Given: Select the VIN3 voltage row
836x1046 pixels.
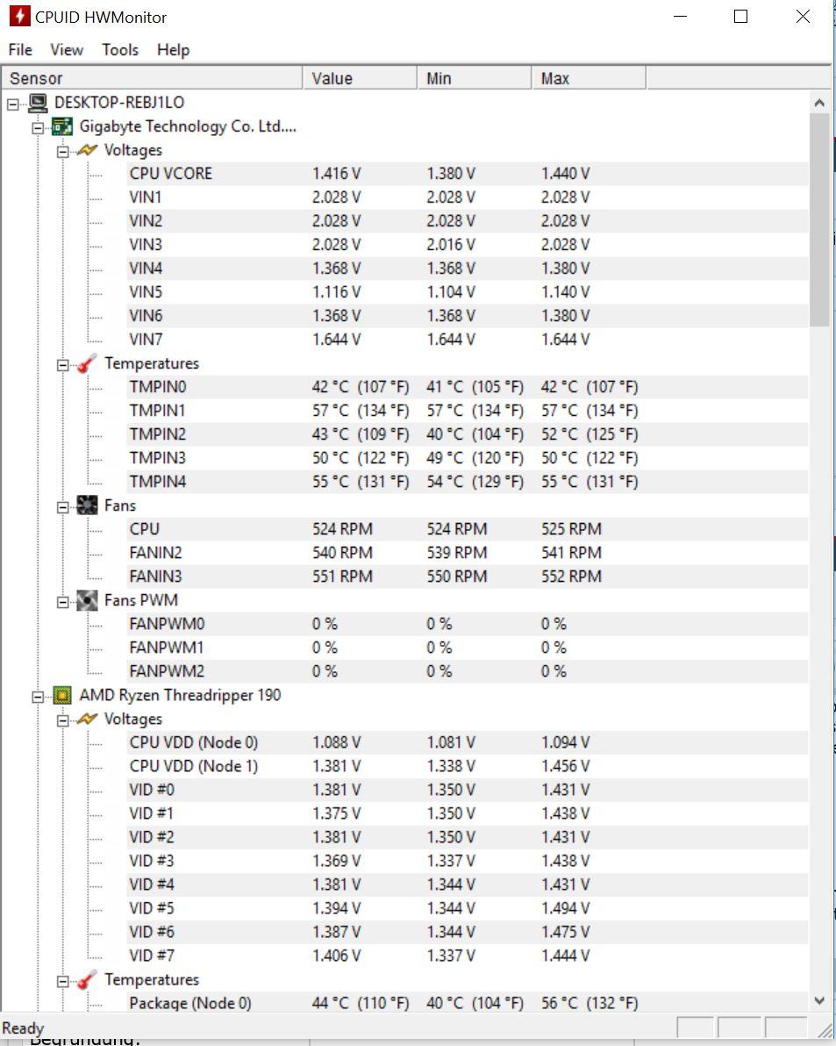Looking at the screenshot, I should pyautogui.click(x=468, y=245).
